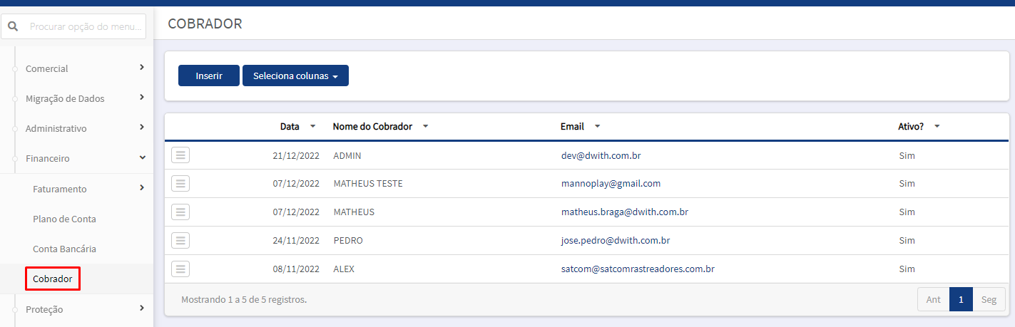Sort by Nome do Cobrador column arrow

pos(425,126)
